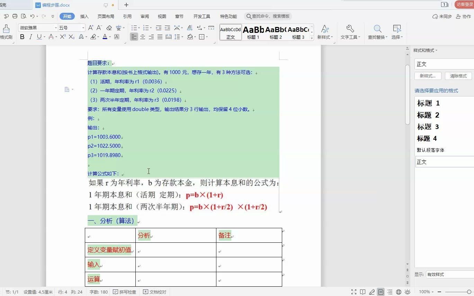
Task: Open the Developer Tools (开发工具) tab
Action: click(x=202, y=16)
